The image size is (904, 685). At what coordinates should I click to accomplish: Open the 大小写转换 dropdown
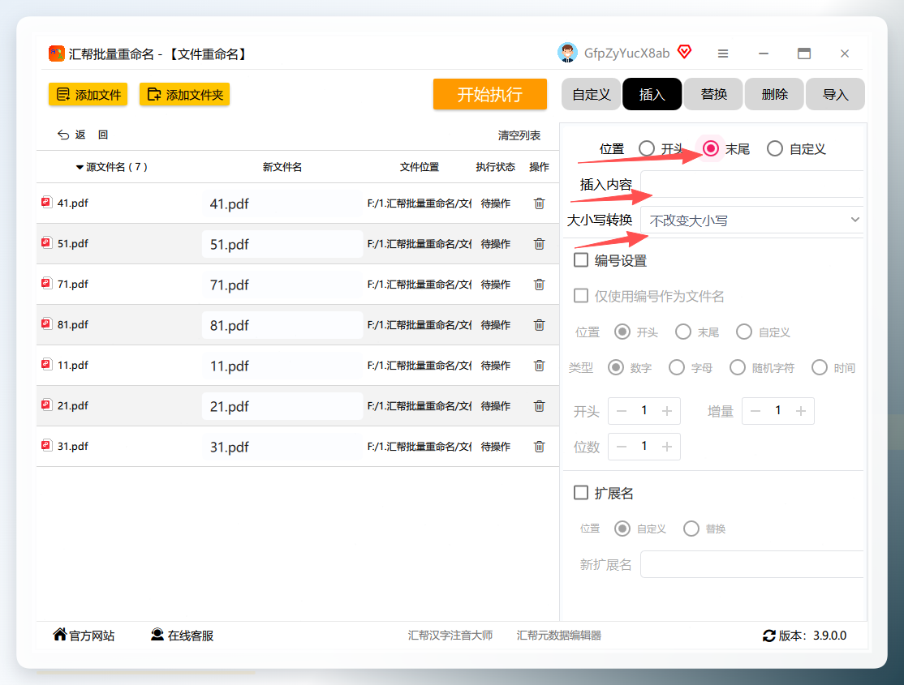pyautogui.click(x=751, y=220)
